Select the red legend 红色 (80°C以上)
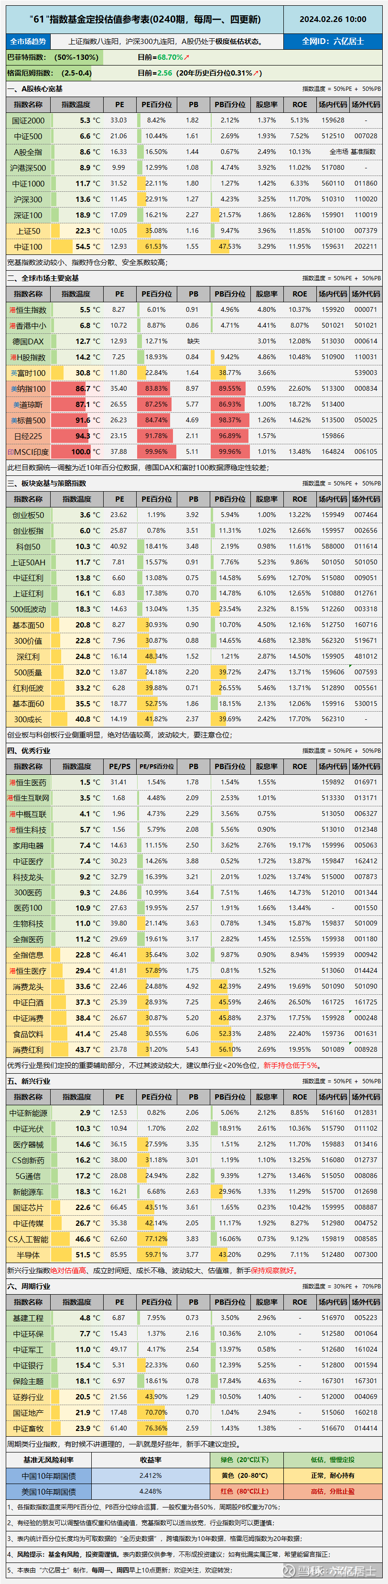This screenshot has height=1584, width=388. click(x=244, y=1492)
